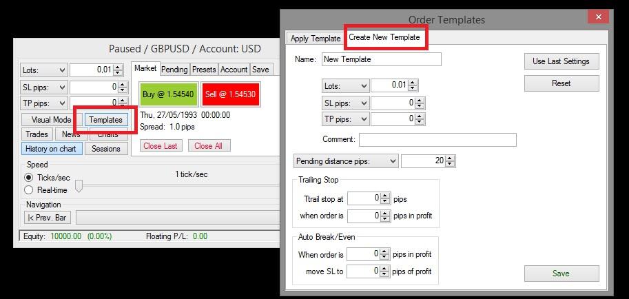Click the navigation progress bar

coord(178,218)
